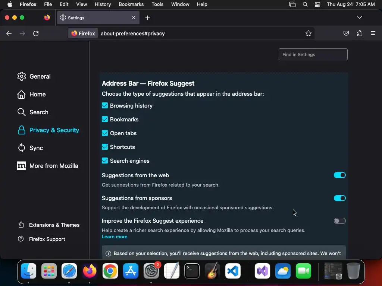Enable Improve the Firefox Suggest experience toggle

(339, 221)
